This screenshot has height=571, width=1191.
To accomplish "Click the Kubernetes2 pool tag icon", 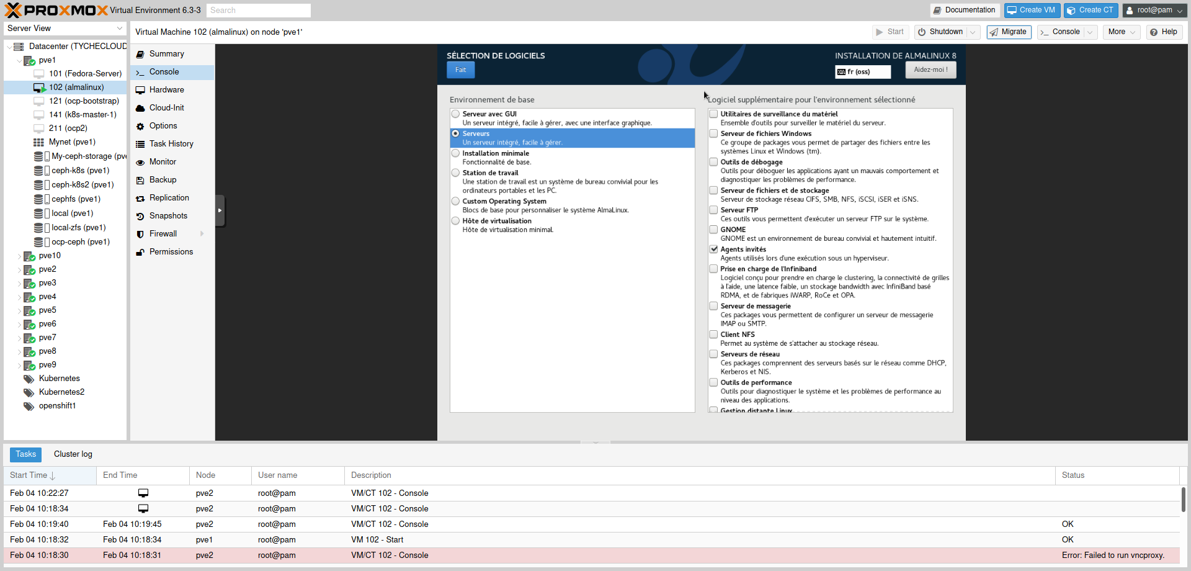I will point(29,392).
